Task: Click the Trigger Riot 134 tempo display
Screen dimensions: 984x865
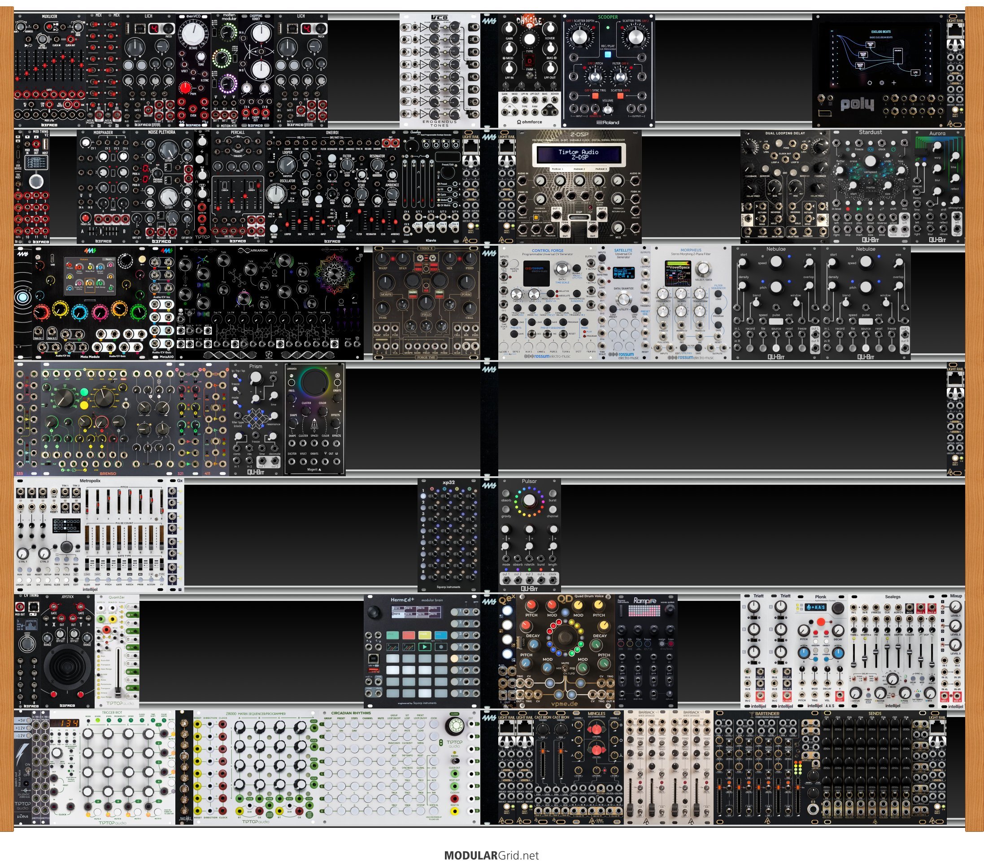Action: point(65,723)
